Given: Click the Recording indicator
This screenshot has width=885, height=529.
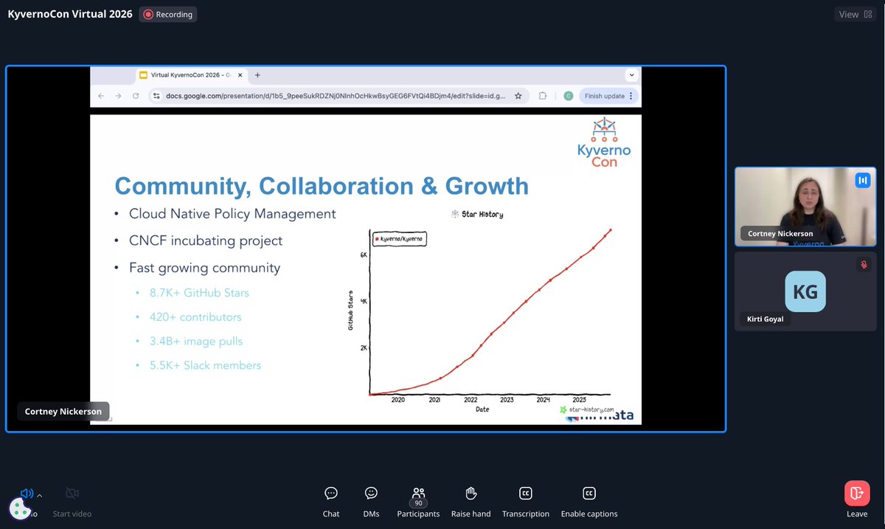Looking at the screenshot, I should (x=168, y=14).
